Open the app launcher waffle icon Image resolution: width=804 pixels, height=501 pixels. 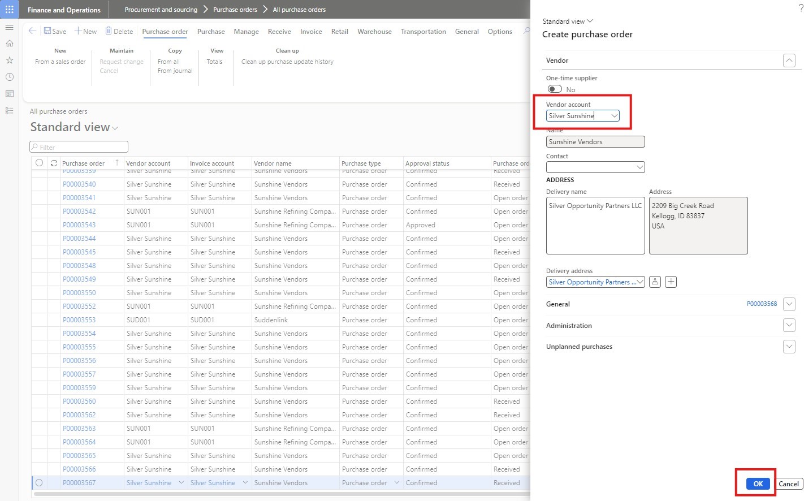click(10, 10)
